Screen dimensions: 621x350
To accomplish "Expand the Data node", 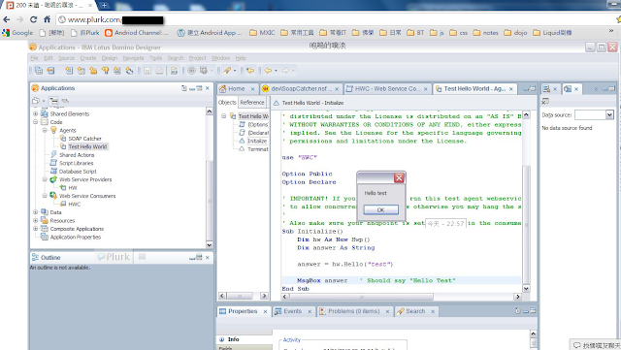I will [35, 212].
